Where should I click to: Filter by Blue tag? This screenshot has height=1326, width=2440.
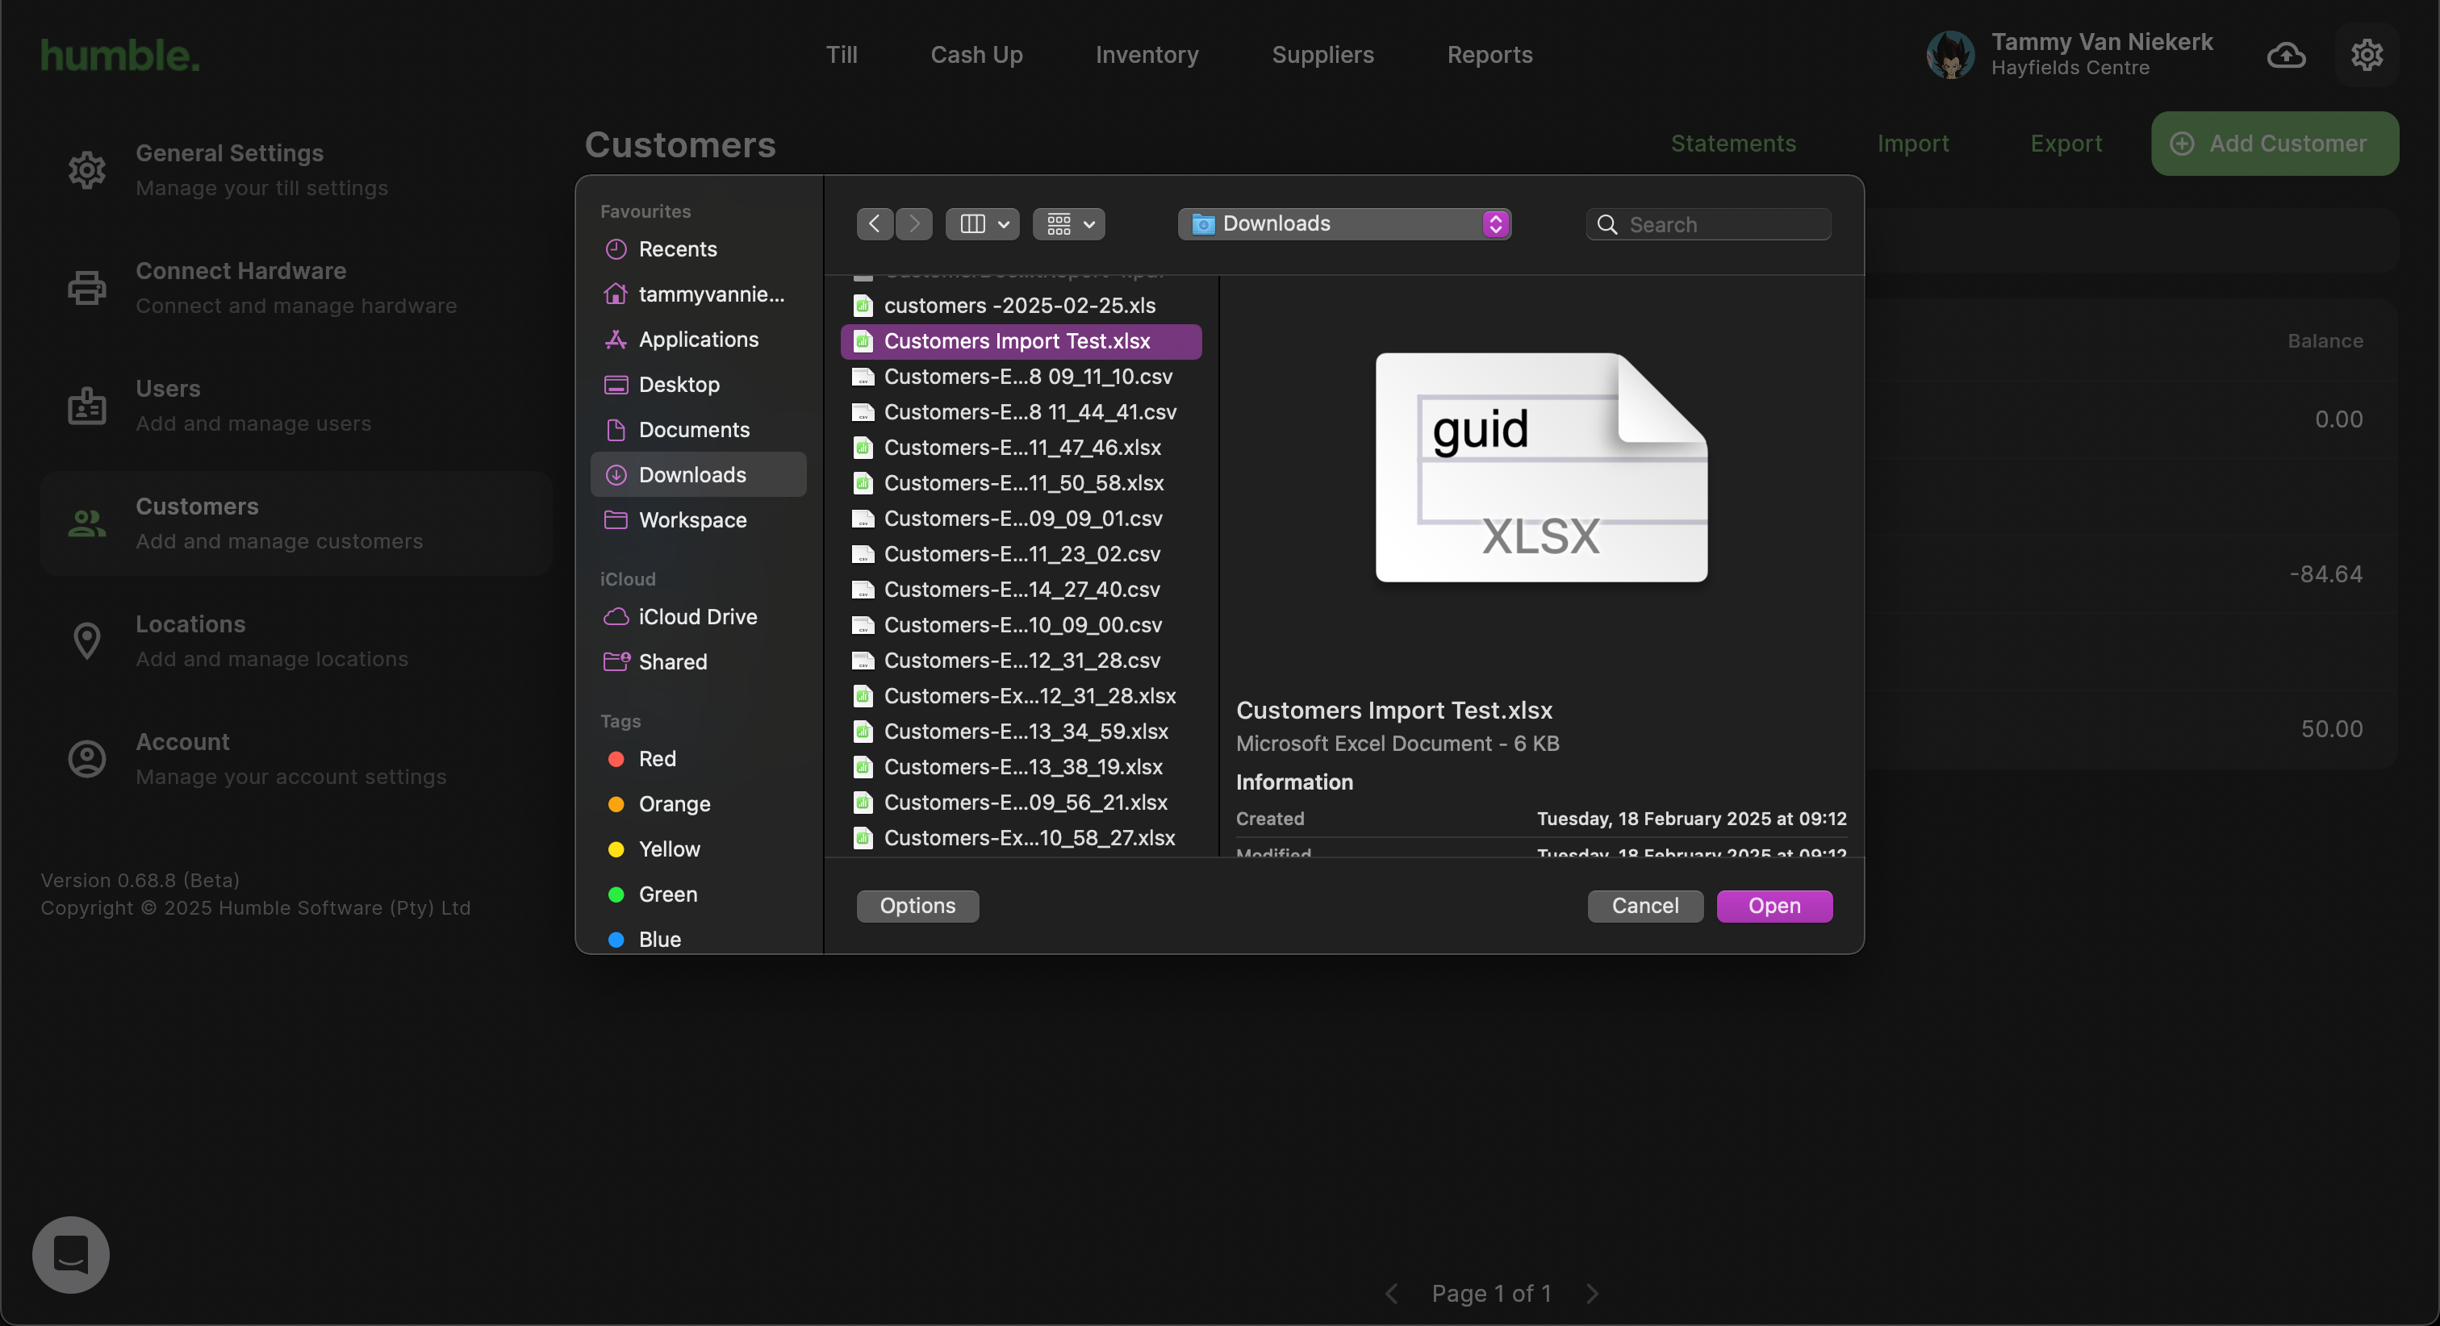(698, 939)
